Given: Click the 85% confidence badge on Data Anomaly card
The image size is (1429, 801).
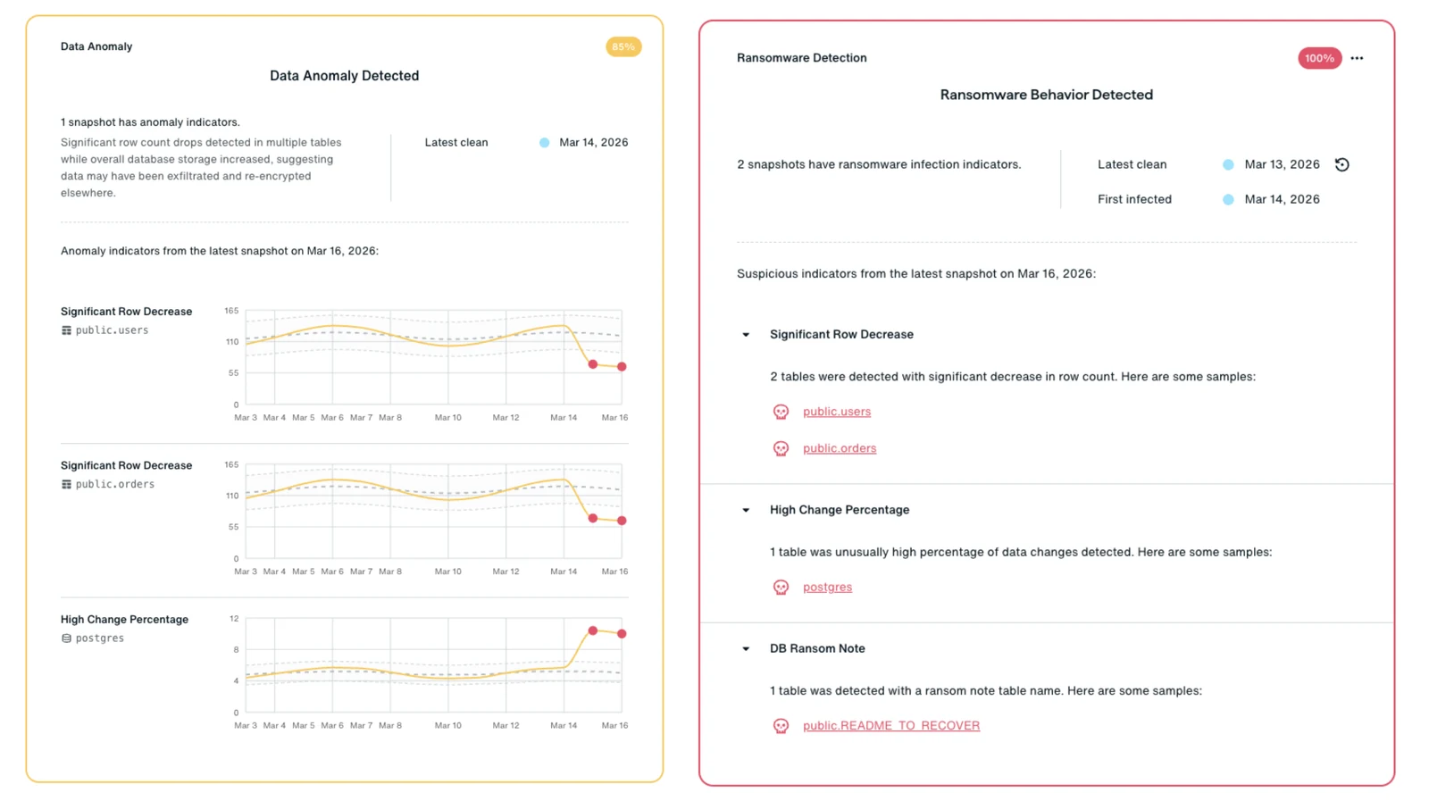Looking at the screenshot, I should pos(623,46).
